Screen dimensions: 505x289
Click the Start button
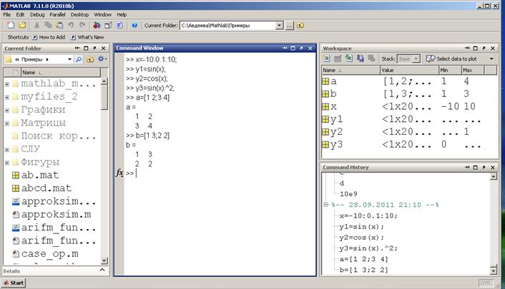pyautogui.click(x=14, y=283)
